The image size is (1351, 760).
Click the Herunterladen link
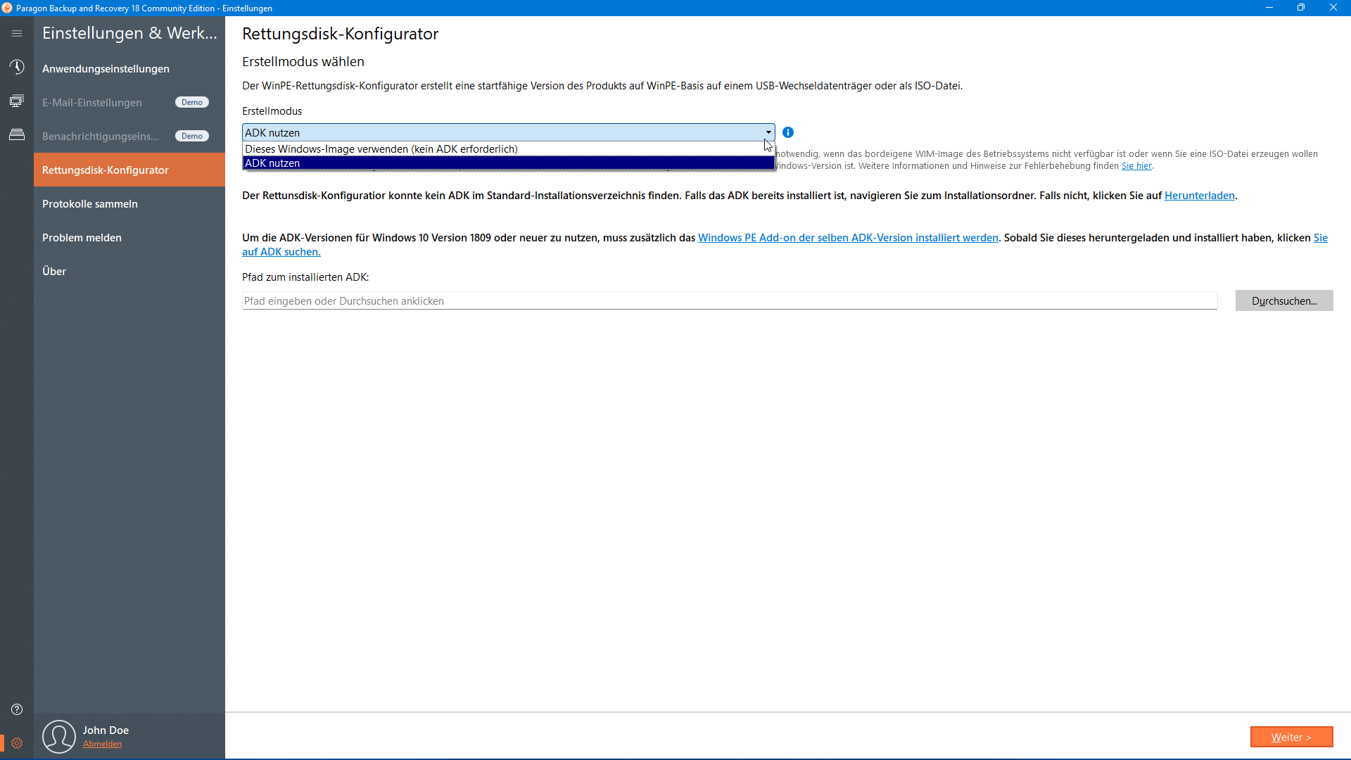[x=1199, y=196]
